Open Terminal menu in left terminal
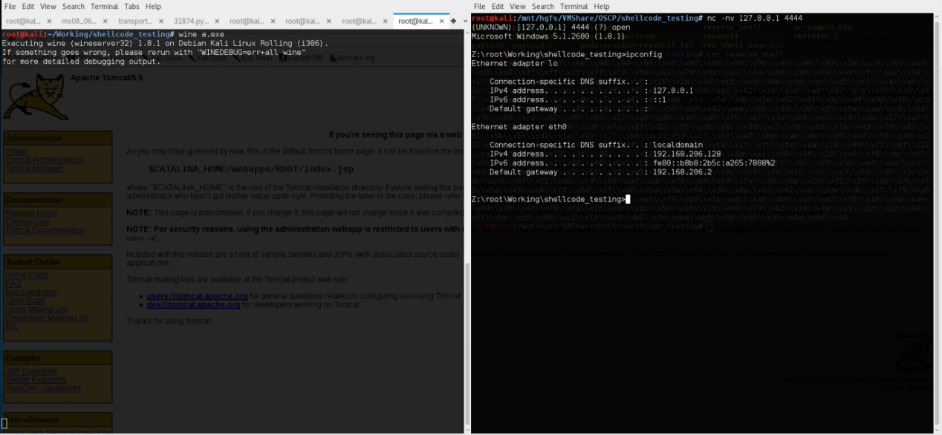This screenshot has width=942, height=435. click(105, 6)
